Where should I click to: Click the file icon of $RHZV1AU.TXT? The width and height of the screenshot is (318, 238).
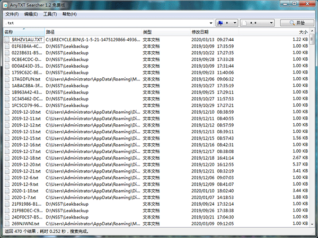coord(7,40)
